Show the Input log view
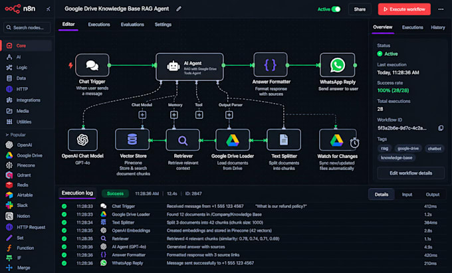The image size is (452, 273). pos(407,195)
